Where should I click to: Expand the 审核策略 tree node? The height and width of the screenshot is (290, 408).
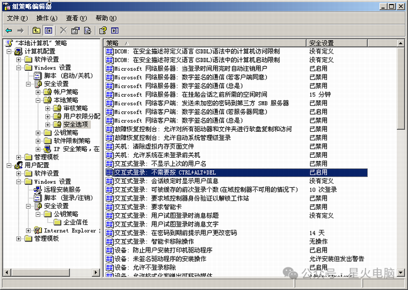[48, 109]
